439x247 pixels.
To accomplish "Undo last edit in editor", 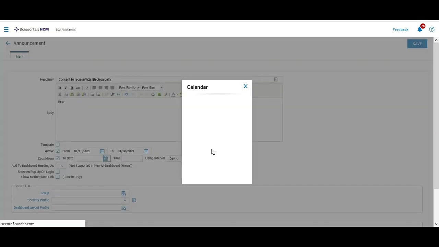I will (x=126, y=94).
